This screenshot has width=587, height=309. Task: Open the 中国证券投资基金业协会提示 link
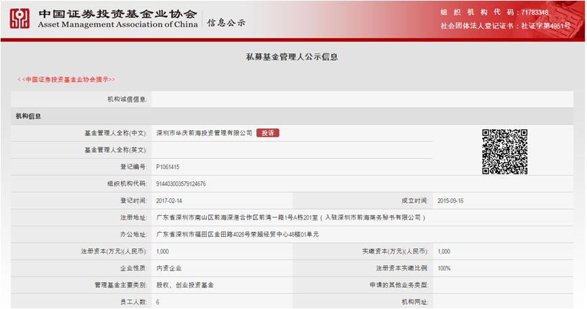66,79
